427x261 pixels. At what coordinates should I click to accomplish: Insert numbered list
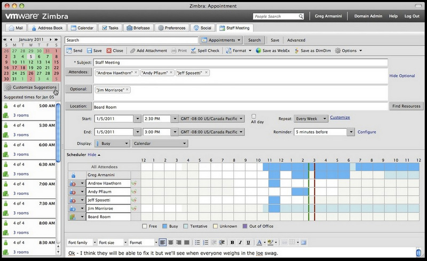[x=205, y=242]
